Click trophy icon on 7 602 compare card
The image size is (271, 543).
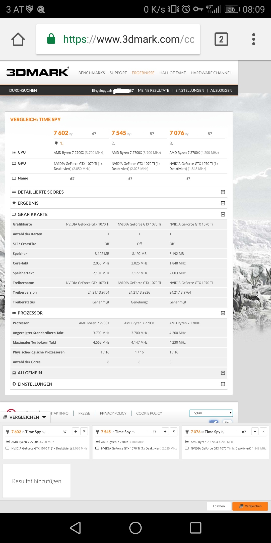[x=8, y=432]
